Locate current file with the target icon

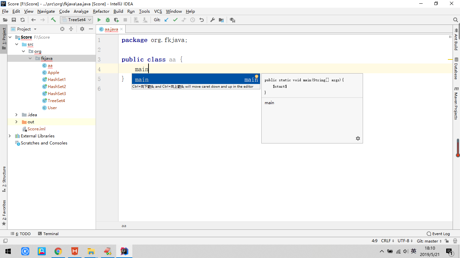click(62, 29)
